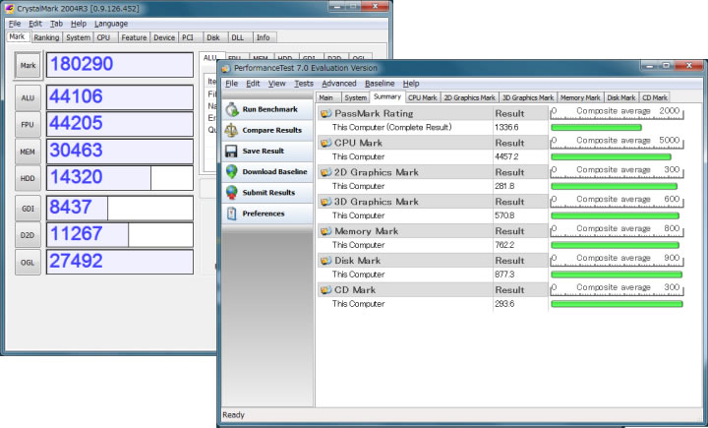Start the GDI benchmark in CrystalMark
The image size is (708, 428).
click(28, 209)
